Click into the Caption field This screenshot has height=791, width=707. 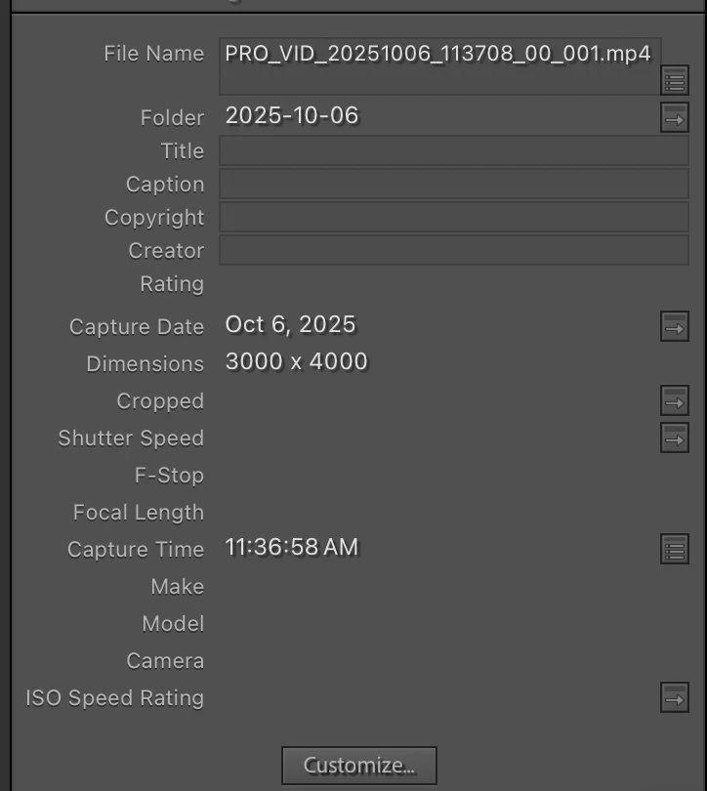pos(454,185)
